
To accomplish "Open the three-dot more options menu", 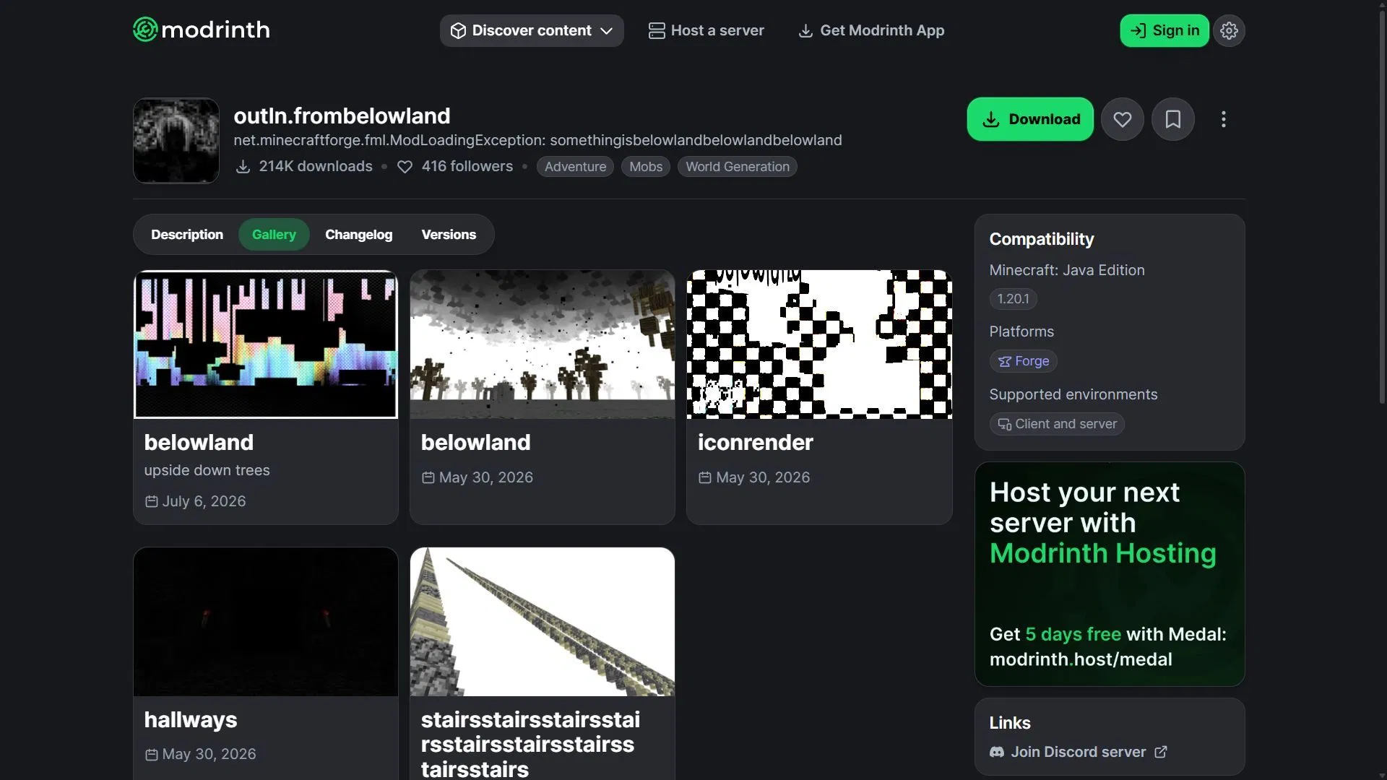I will click(1223, 119).
